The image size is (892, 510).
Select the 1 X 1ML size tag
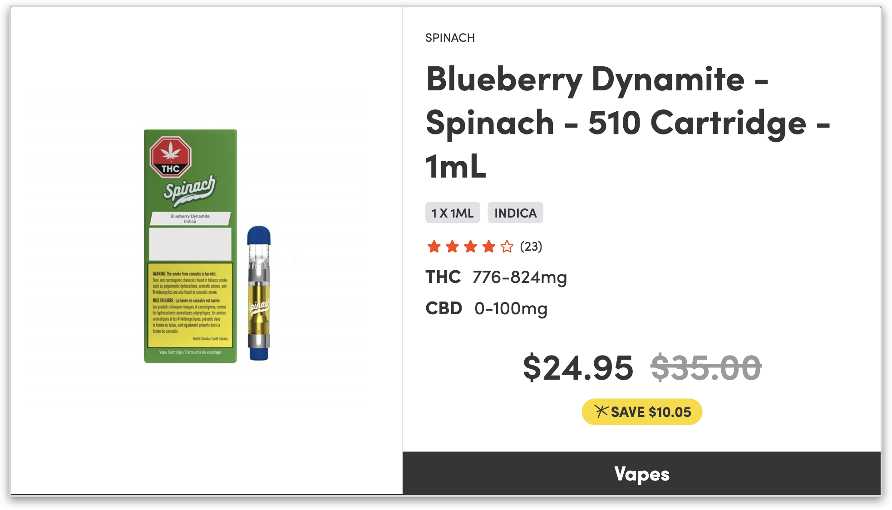453,213
